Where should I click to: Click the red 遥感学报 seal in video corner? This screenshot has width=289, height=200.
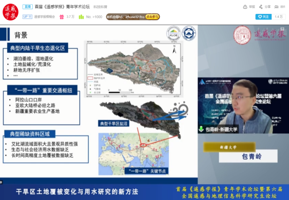pos(242,35)
